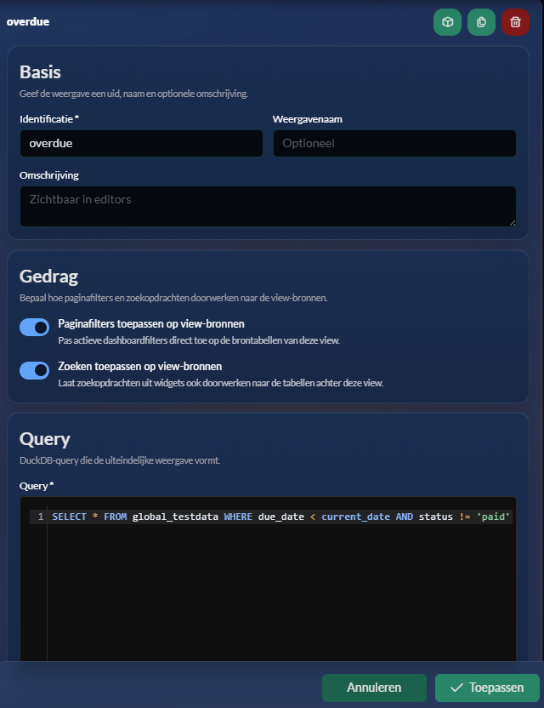Delete the view with red trash icon
This screenshot has height=708, width=544.
[x=515, y=21]
